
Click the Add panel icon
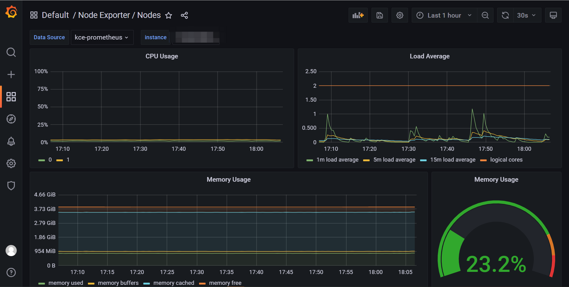358,15
